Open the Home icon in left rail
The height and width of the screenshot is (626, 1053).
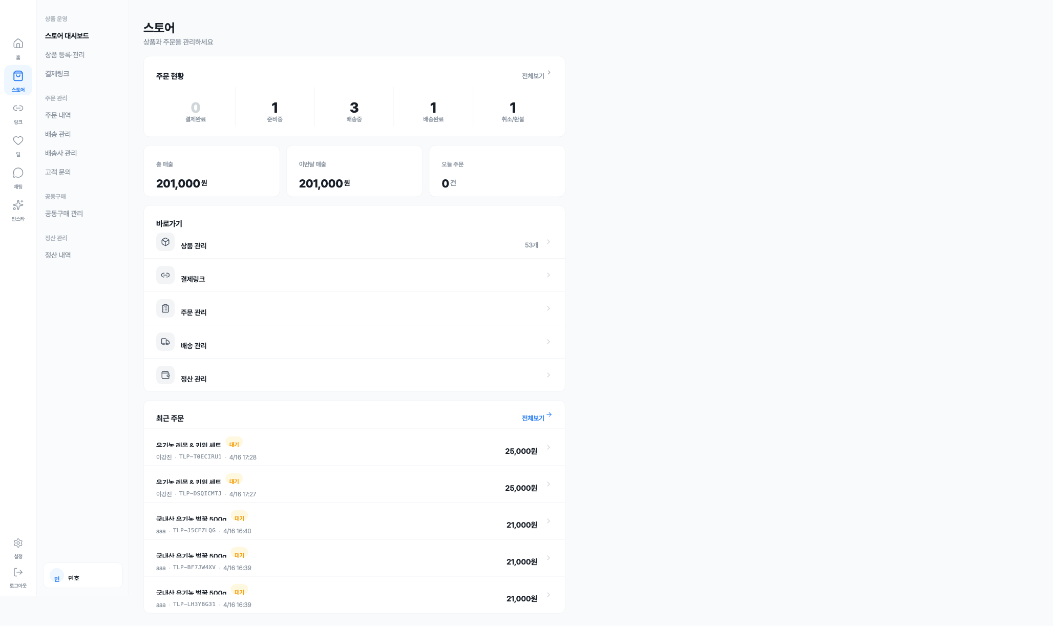(18, 44)
